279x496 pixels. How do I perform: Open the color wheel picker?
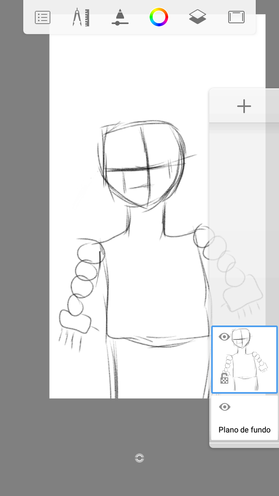[x=159, y=17]
